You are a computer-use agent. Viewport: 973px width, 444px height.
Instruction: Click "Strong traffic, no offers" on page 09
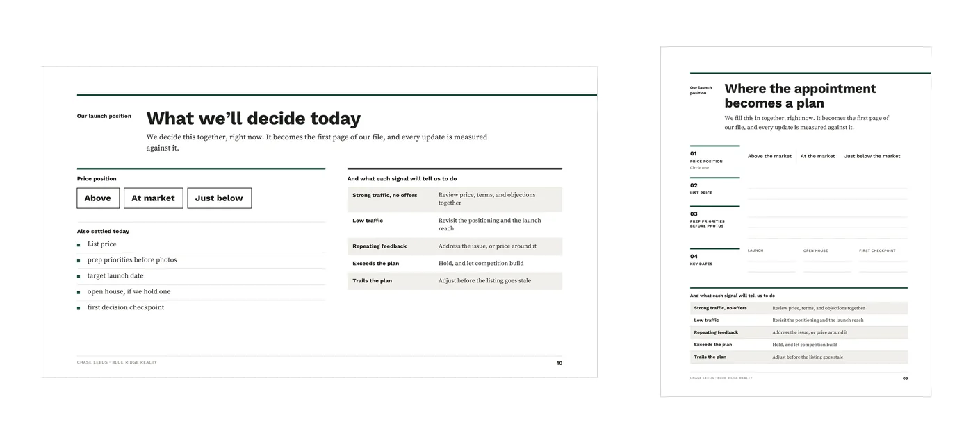pyautogui.click(x=720, y=308)
